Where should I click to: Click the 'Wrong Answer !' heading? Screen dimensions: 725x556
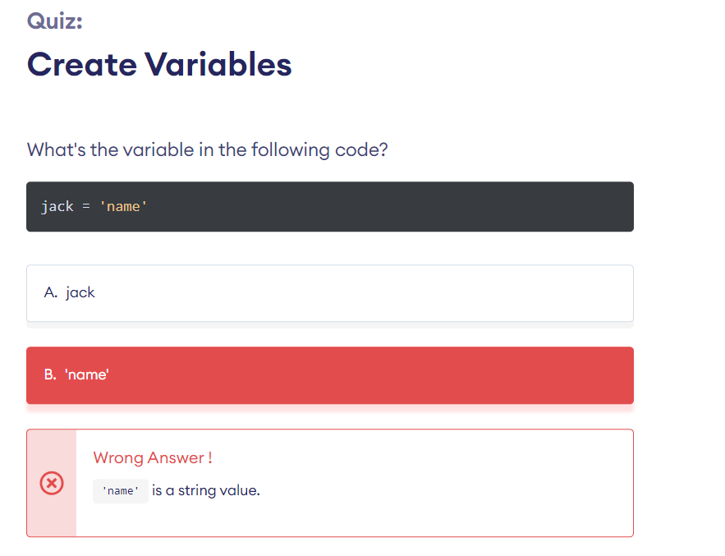tap(153, 457)
